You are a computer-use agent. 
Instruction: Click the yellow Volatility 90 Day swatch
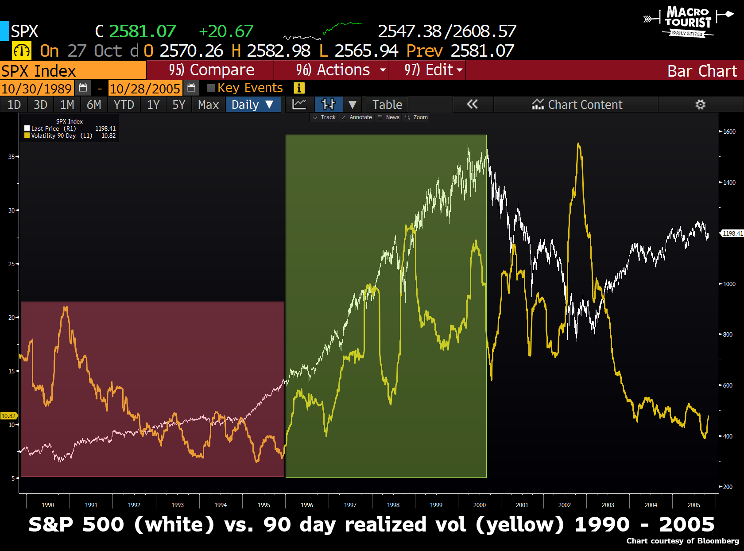(x=27, y=136)
